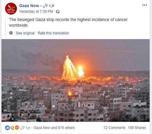View the 109 Shares list

coord(137,128)
